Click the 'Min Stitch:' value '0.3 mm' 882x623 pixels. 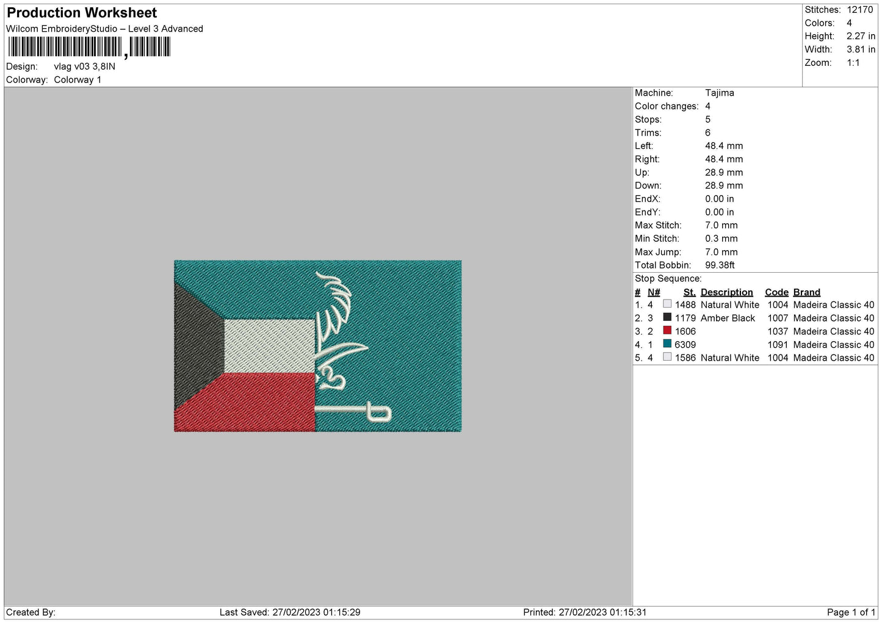(721, 239)
